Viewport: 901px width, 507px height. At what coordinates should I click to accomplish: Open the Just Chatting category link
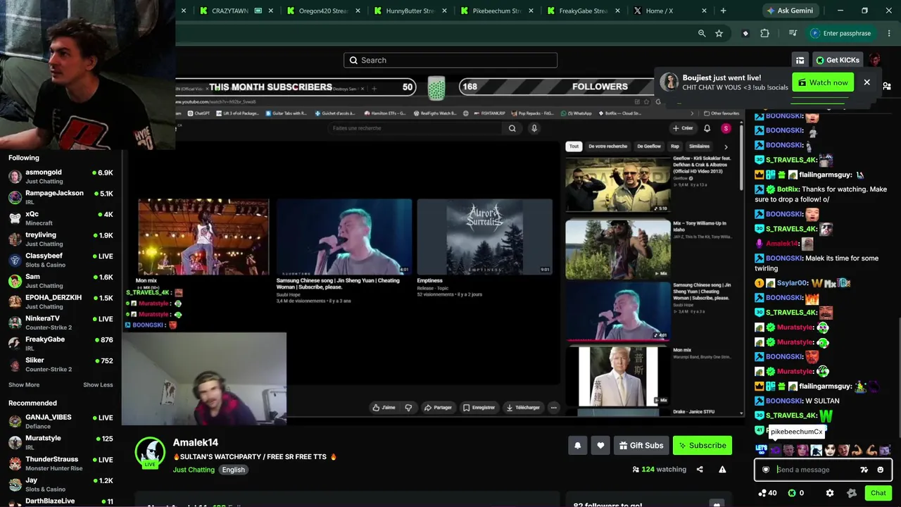point(194,470)
